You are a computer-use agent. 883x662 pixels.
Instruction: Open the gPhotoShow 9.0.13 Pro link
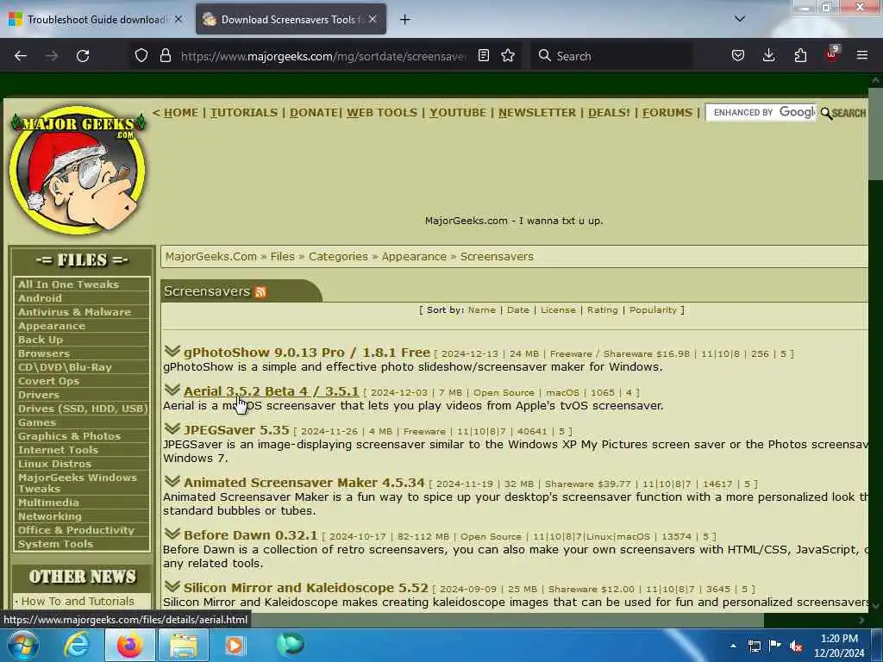tap(307, 353)
